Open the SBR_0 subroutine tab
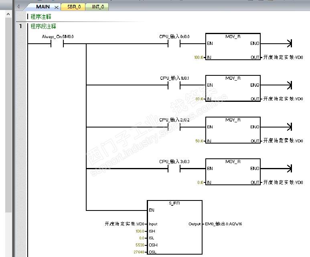 [x=74, y=7]
